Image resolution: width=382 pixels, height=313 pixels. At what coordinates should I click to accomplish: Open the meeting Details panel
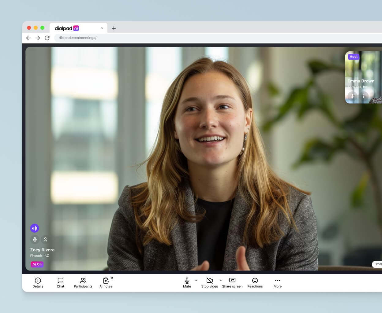(x=38, y=282)
